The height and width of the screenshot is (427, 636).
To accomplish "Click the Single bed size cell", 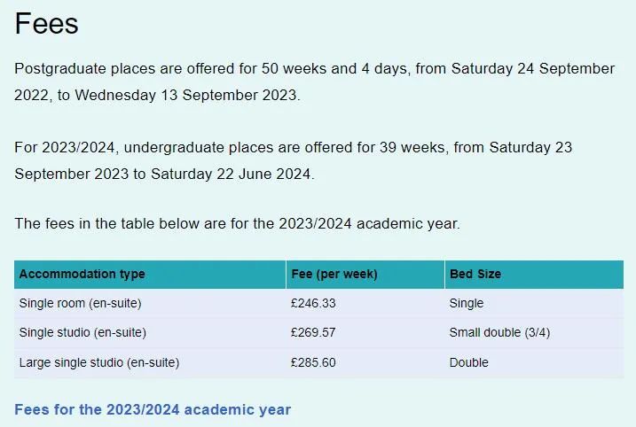I will click(467, 304).
